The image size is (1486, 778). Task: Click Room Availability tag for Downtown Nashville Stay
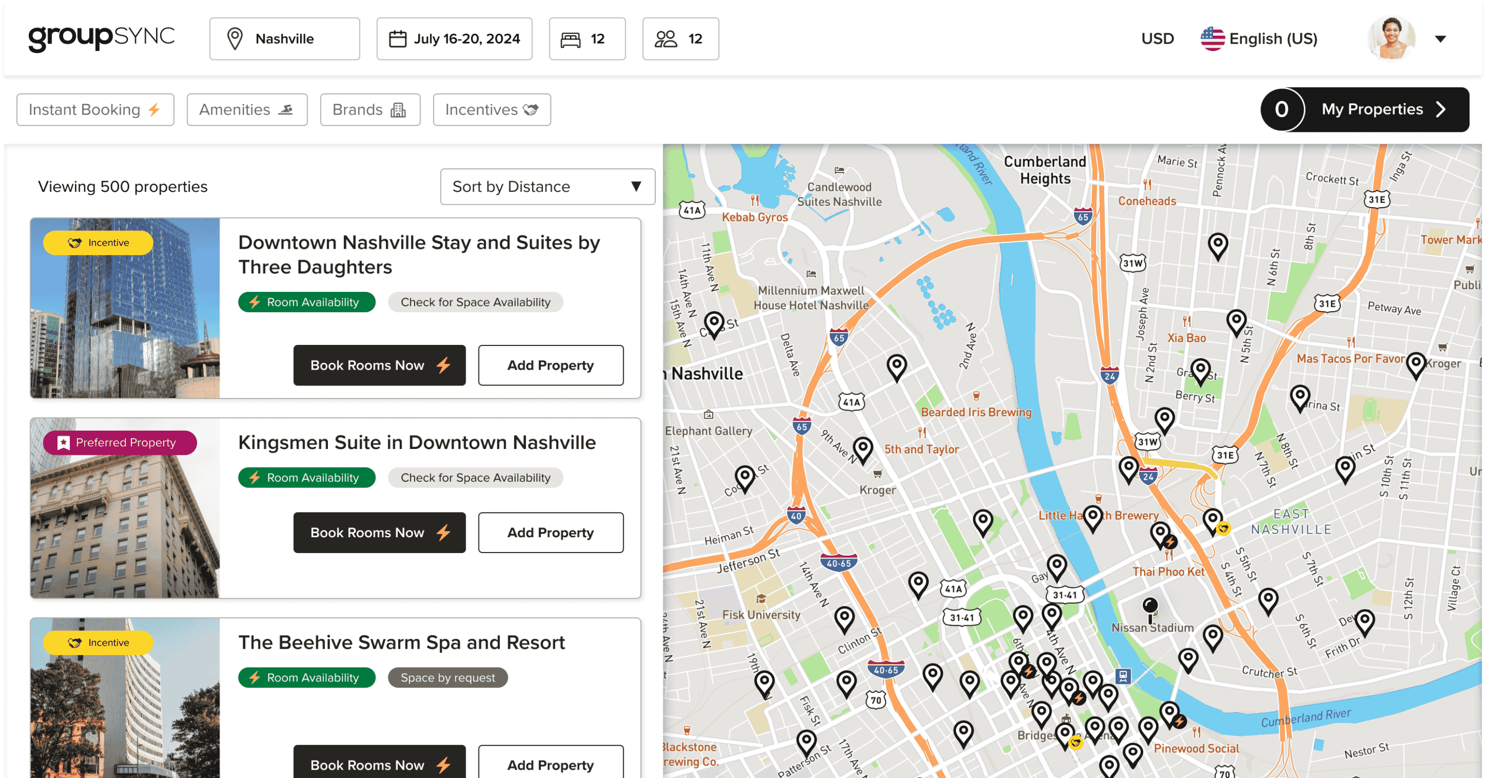(306, 302)
